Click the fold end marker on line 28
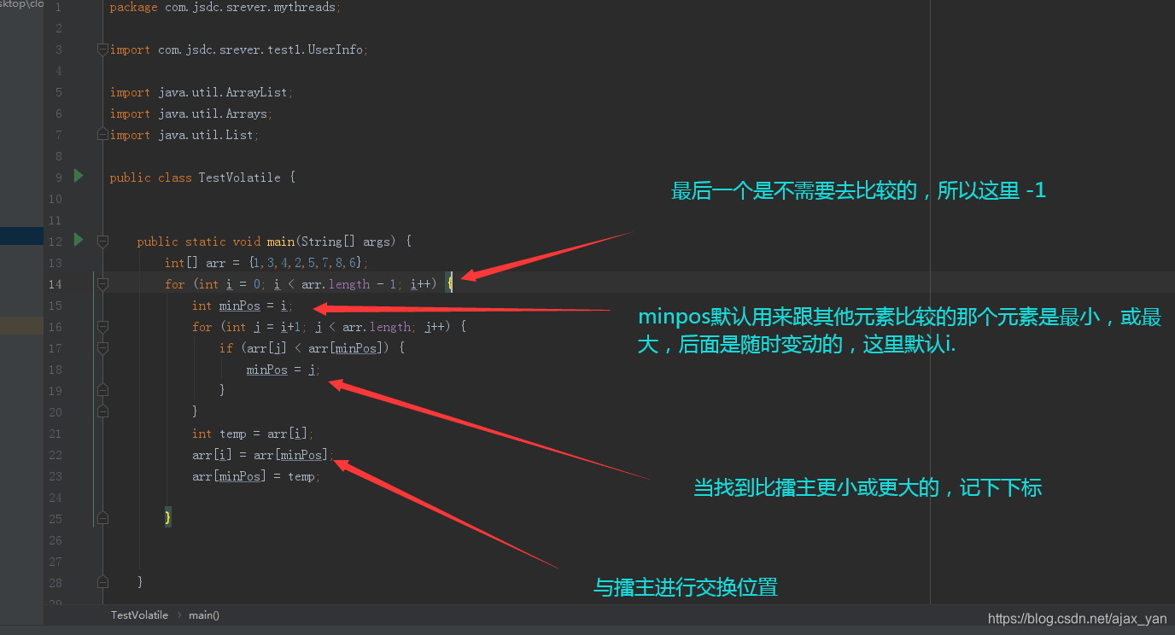 point(102,582)
